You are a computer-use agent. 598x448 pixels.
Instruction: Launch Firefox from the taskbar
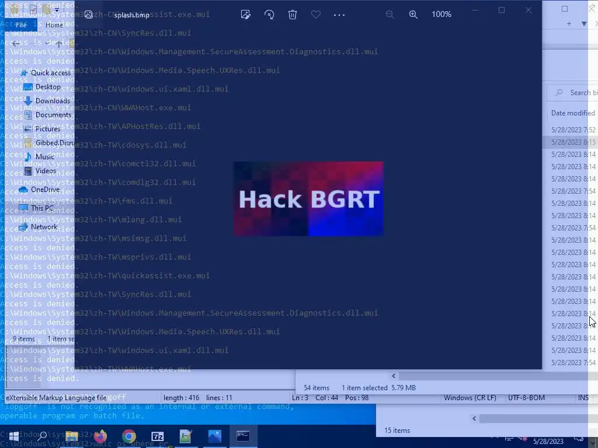click(x=100, y=436)
